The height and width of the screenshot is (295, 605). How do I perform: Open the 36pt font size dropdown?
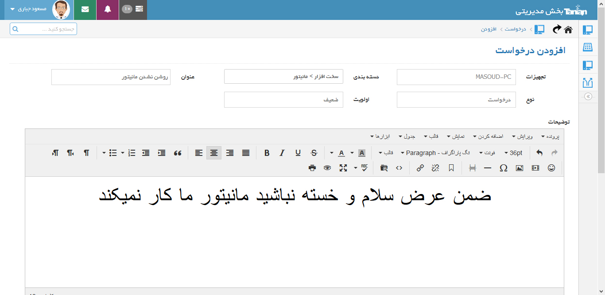513,153
